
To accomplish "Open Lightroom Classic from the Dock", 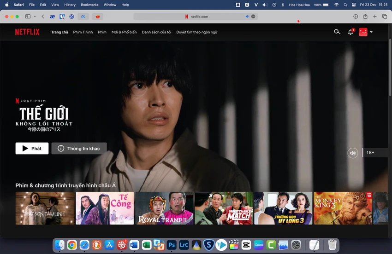I will point(184,245).
